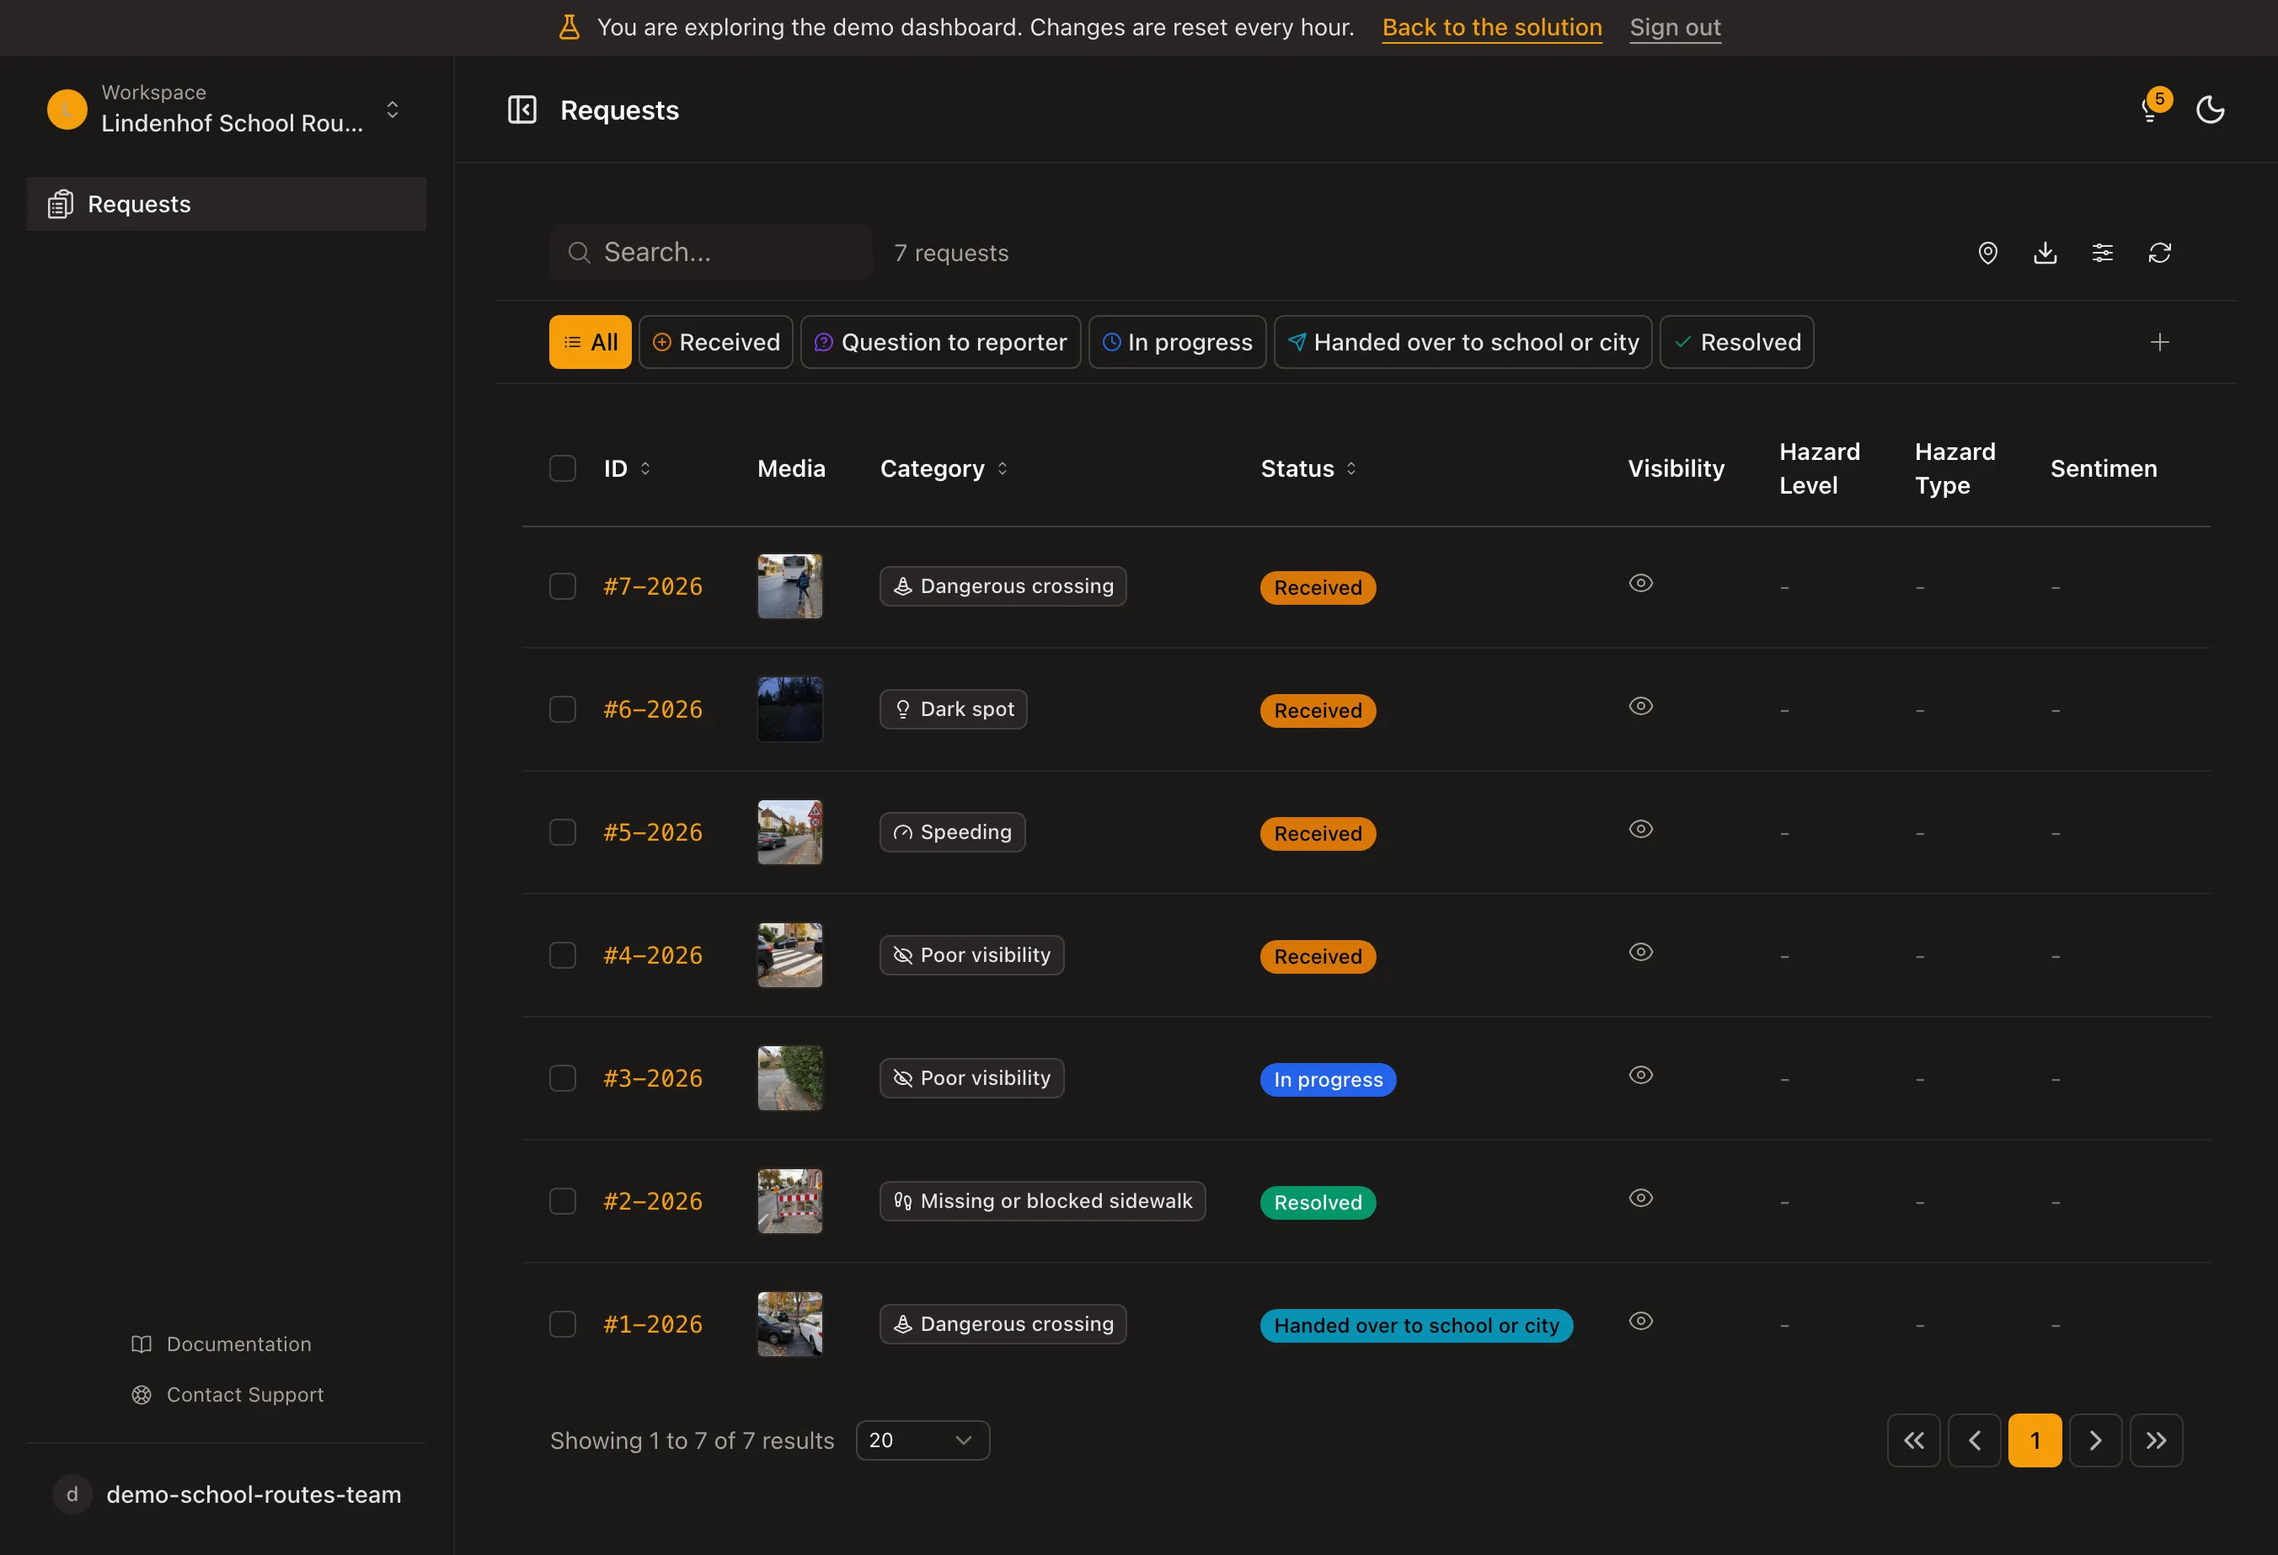Select all requests header checkbox
Screen dimensions: 2278x1555
pyautogui.click(x=563, y=468)
